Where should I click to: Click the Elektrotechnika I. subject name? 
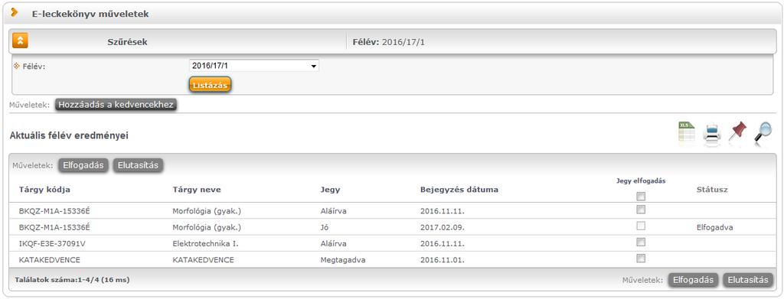tap(205, 244)
